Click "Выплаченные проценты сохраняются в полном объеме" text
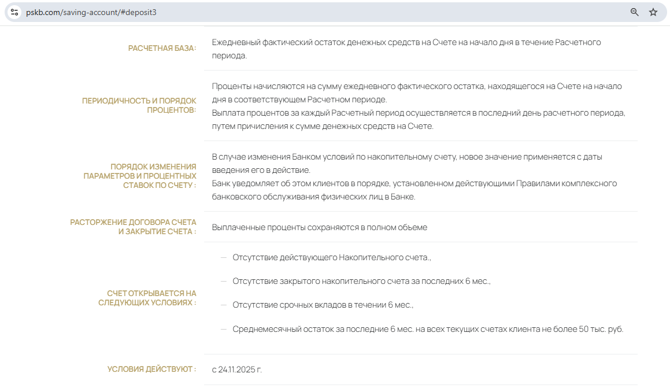The image size is (670, 388). pyautogui.click(x=319, y=227)
